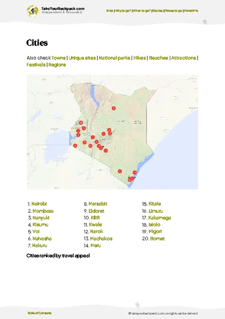Select the Bomet map marker numbered 20
The image size is (225, 319).
84,142
